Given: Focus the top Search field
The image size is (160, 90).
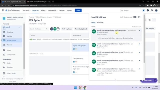Looking at the screenshot, I should (x=131, y=10).
